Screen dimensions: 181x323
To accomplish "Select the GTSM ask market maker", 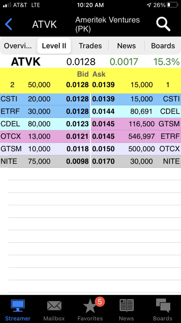I will coord(169,124).
